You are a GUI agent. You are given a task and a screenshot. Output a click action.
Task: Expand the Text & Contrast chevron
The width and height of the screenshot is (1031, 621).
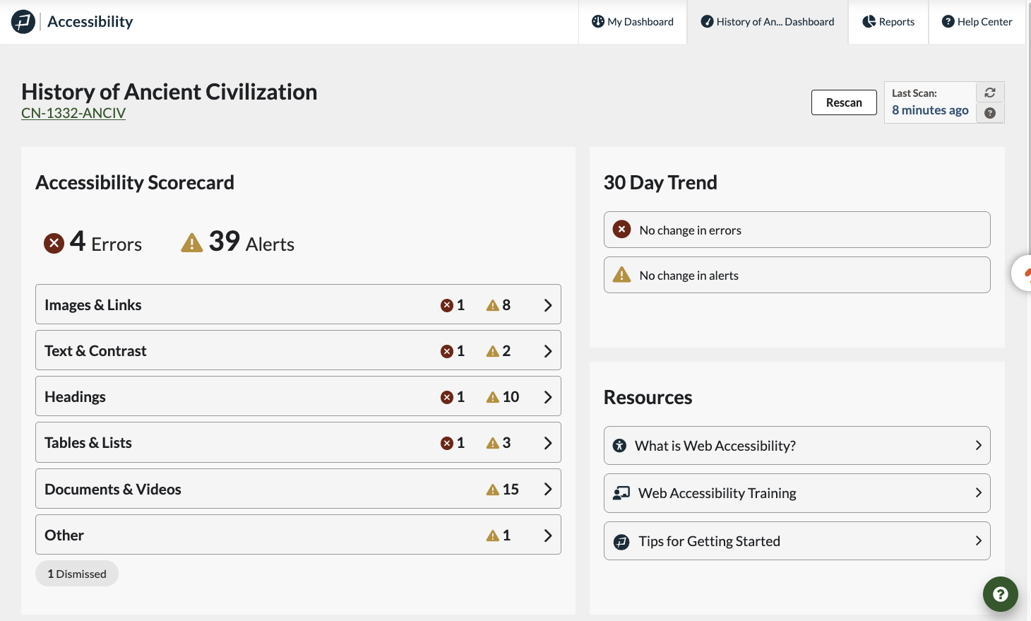tap(547, 351)
